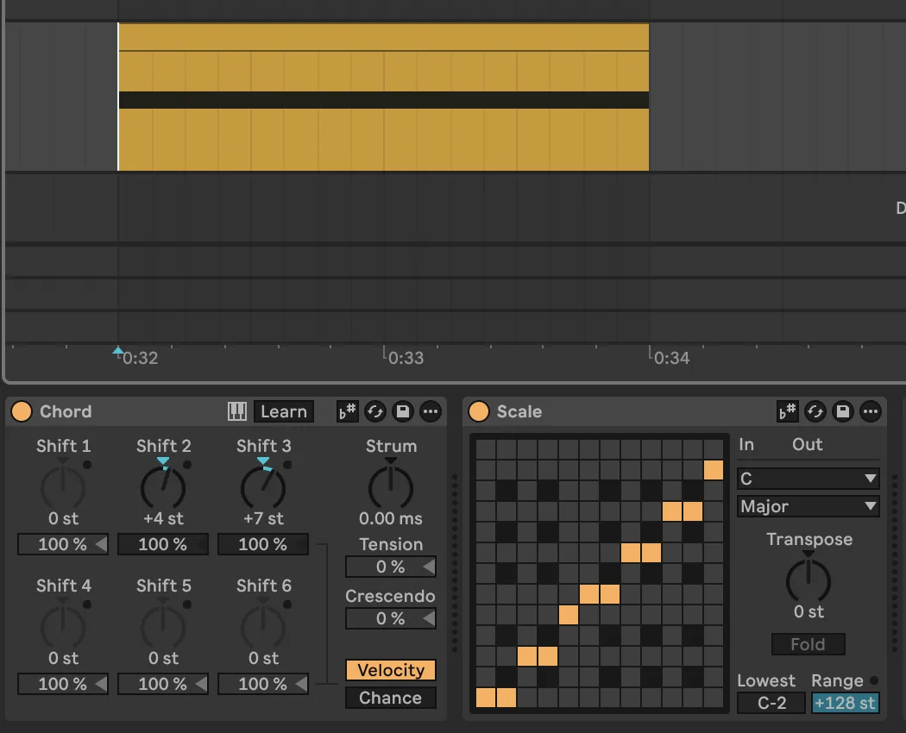The width and height of the screenshot is (906, 733).
Task: Click the In label in Scale
Action: [746, 444]
